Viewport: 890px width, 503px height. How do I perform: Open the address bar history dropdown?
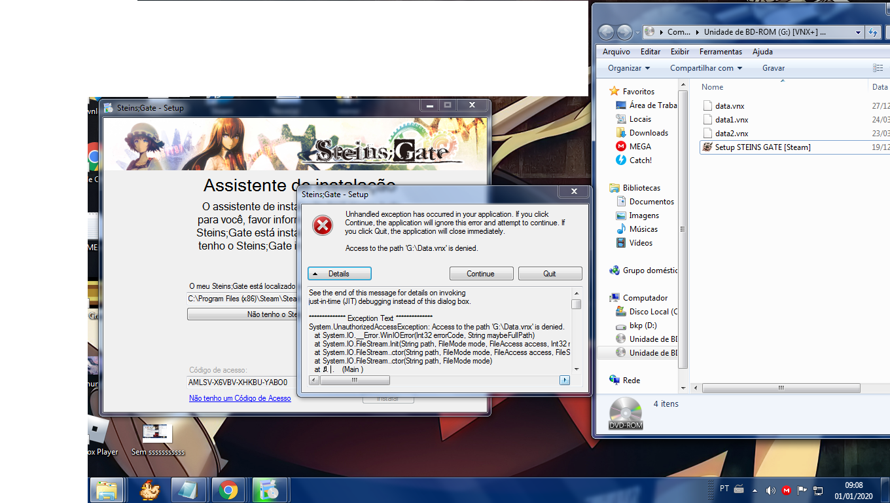859,32
